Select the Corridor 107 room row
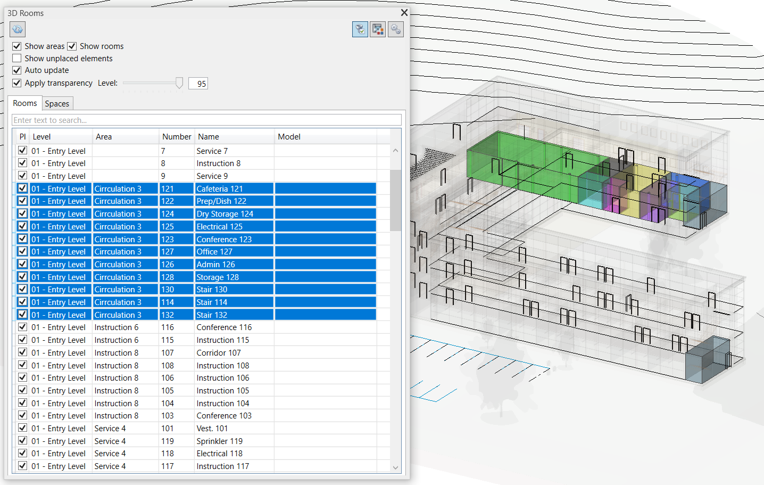The width and height of the screenshot is (764, 485). tap(218, 353)
